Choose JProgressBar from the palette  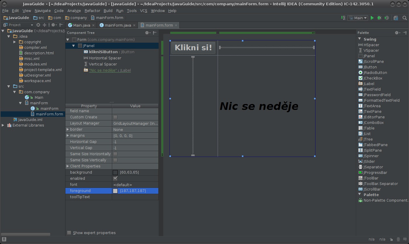pyautogui.click(x=375, y=172)
